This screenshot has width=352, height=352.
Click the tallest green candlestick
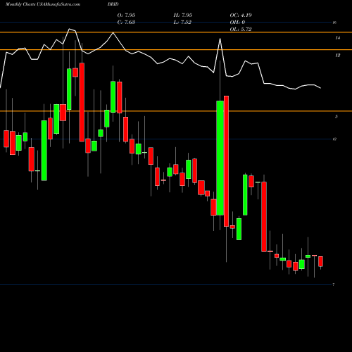tap(220, 158)
